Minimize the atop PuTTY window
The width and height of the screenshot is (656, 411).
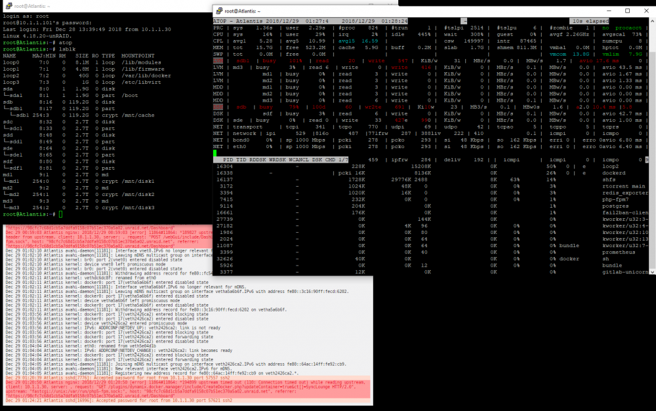pos(609,11)
